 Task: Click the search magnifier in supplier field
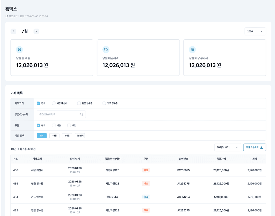81,114
